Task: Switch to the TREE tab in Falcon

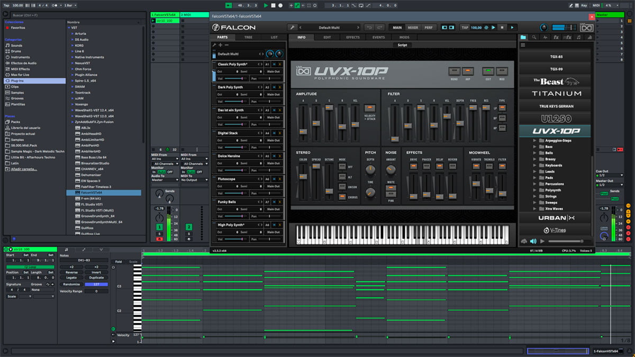Action: tap(248, 38)
